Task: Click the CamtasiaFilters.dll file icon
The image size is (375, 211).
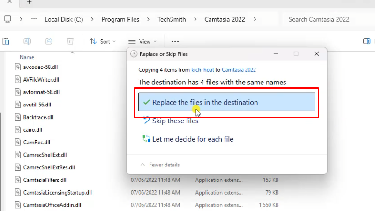Action: click(18, 180)
